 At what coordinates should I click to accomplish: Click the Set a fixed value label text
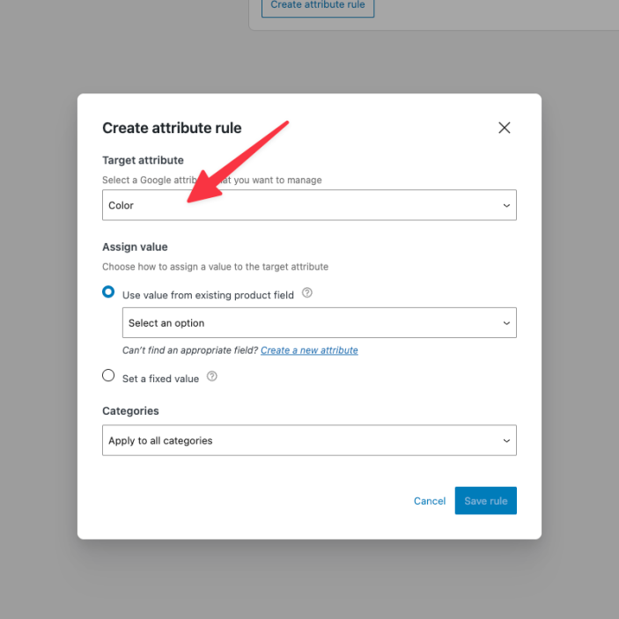point(160,379)
